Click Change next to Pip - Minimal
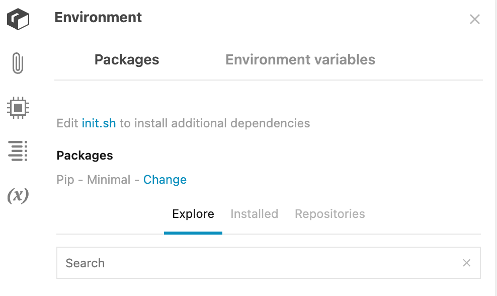This screenshot has height=296, width=497. click(165, 179)
